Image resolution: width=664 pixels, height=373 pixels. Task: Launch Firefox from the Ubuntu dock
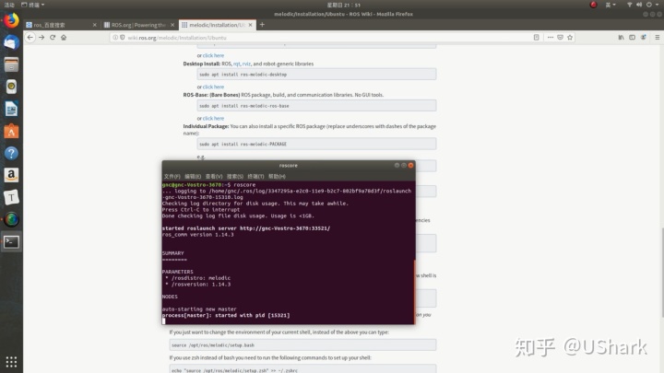11,20
